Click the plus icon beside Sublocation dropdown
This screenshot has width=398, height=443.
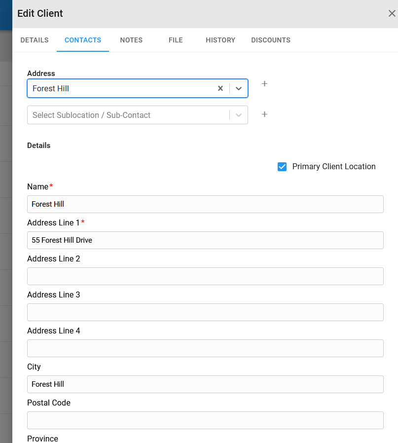[x=264, y=114]
